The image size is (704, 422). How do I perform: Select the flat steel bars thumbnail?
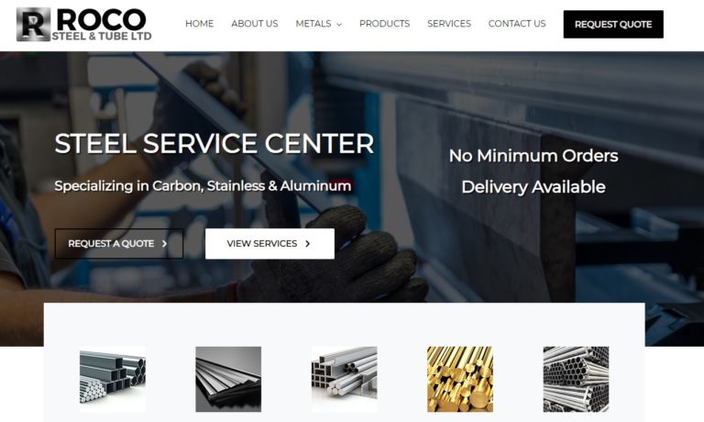click(228, 379)
